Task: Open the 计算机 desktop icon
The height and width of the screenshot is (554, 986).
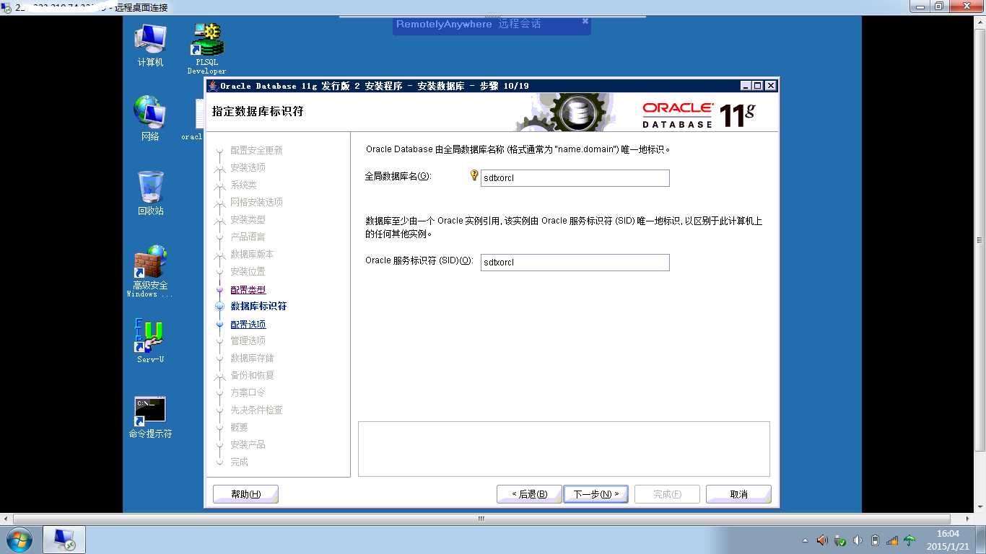Action: (150, 45)
